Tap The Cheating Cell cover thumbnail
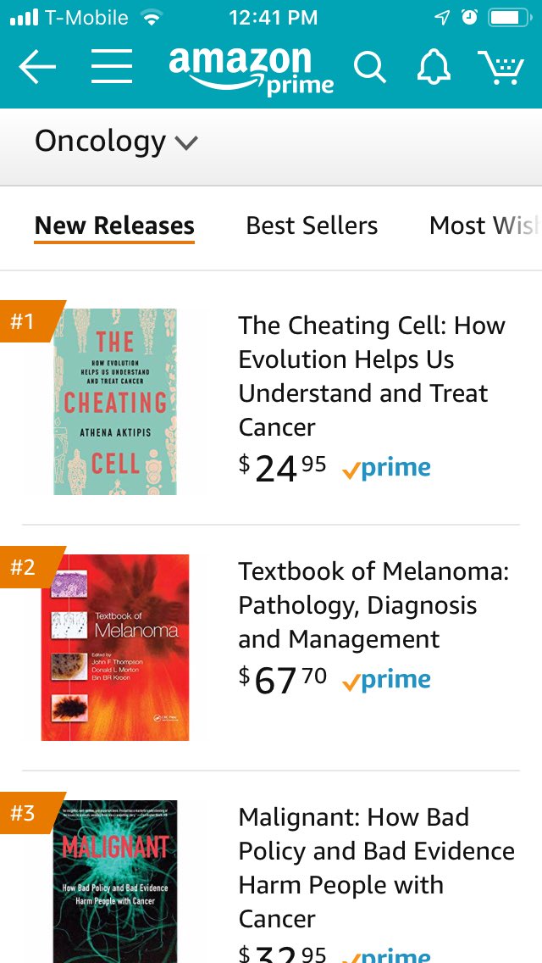Image resolution: width=542 pixels, height=963 pixels. pyautogui.click(x=115, y=402)
